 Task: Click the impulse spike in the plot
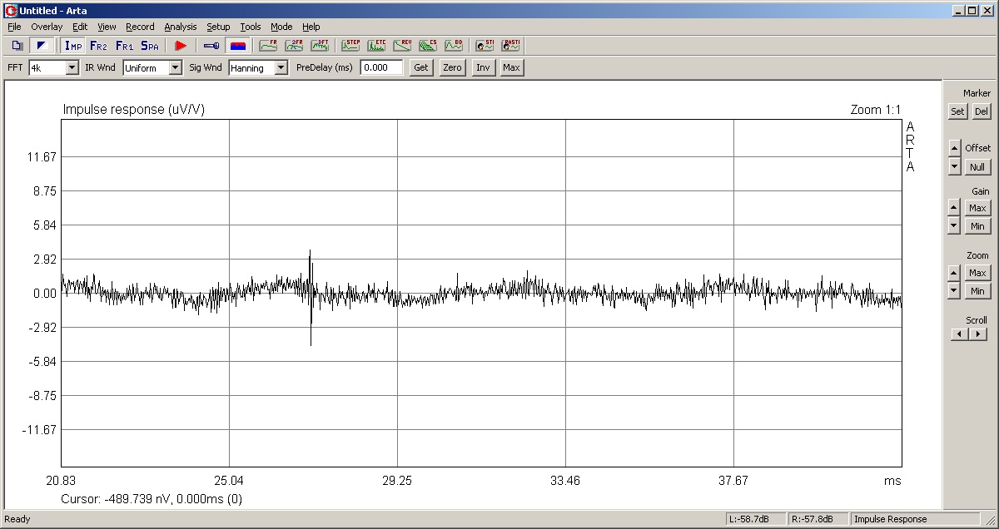[311, 297]
